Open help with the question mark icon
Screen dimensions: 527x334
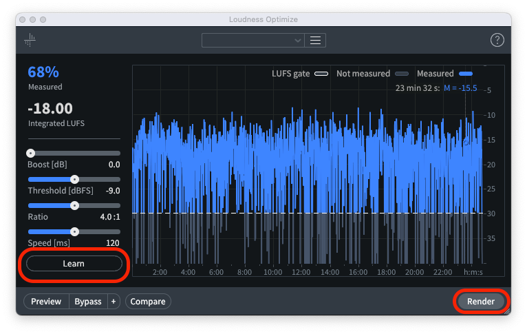497,40
